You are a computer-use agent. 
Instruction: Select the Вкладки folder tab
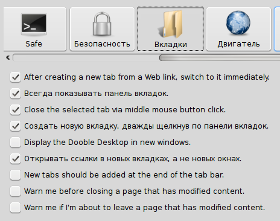170,29
